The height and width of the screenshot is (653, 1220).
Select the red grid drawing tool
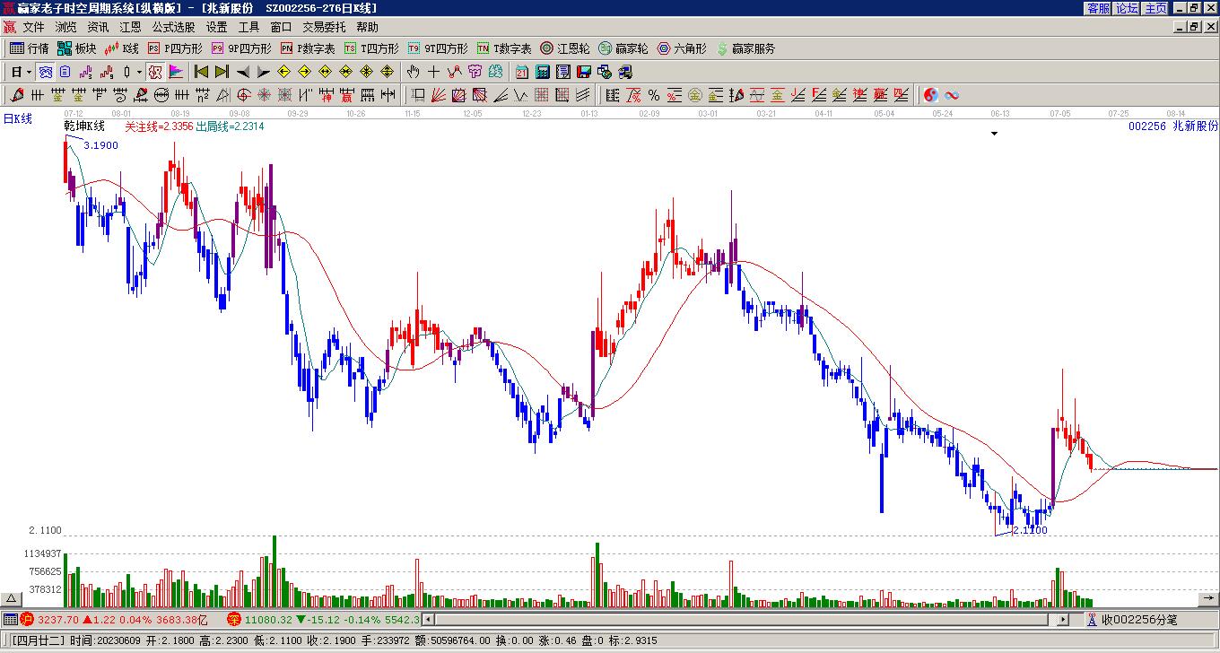coord(542,95)
